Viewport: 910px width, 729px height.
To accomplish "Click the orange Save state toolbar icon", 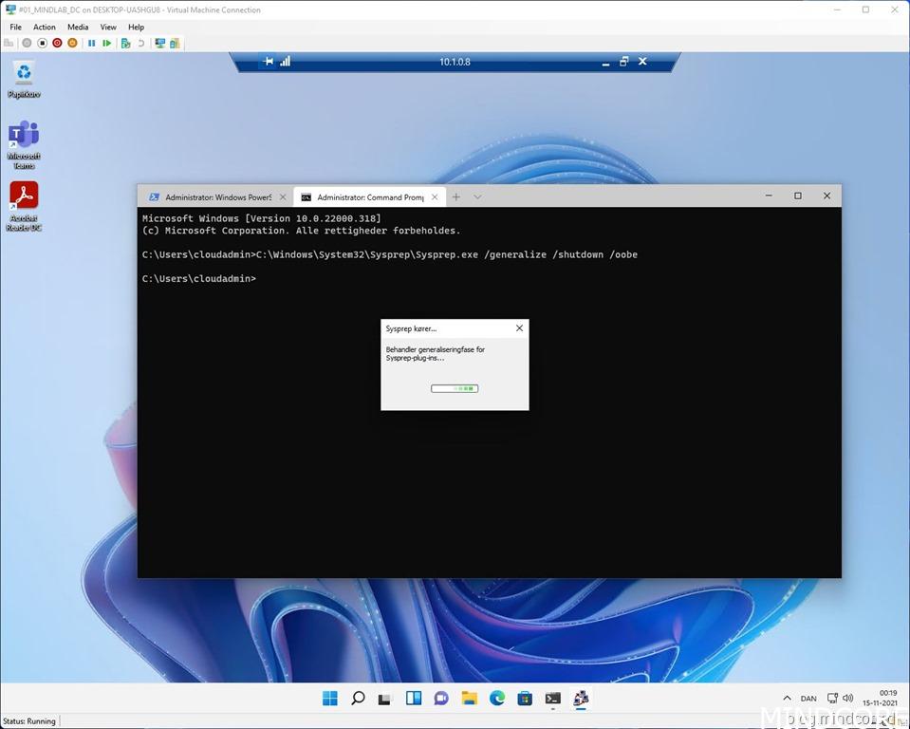I will pyautogui.click(x=72, y=43).
